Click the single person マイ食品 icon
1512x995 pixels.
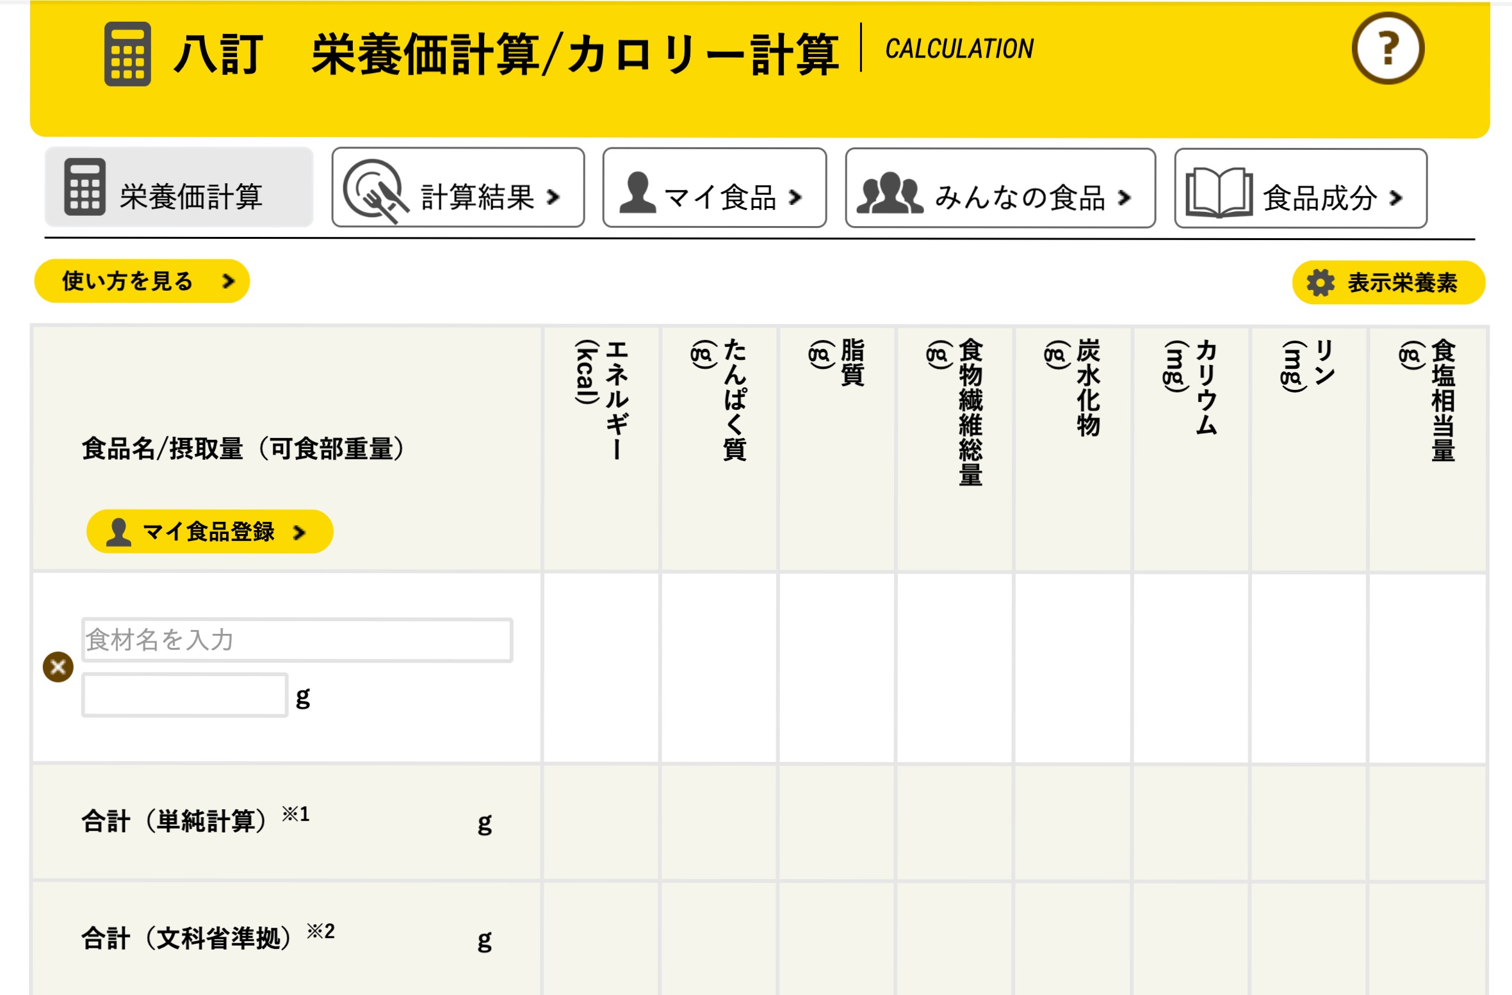(x=637, y=192)
